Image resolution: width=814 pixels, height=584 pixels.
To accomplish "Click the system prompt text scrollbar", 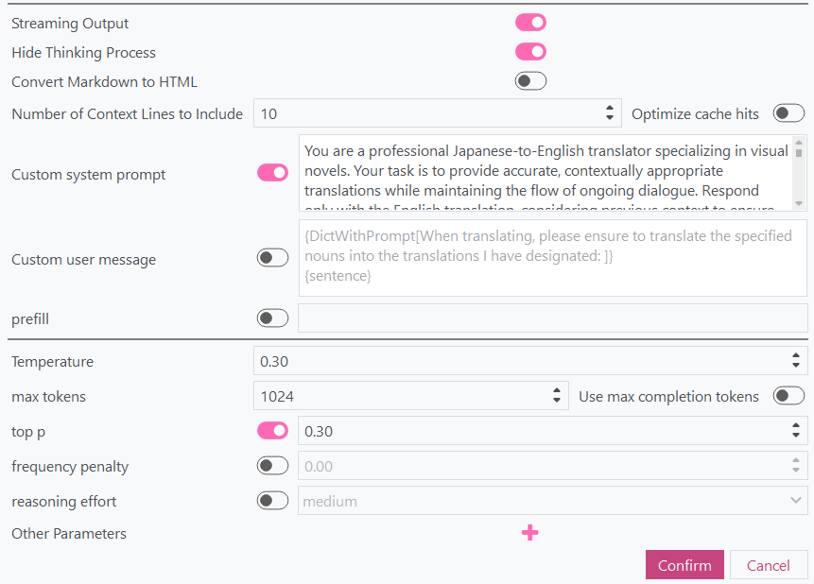I will point(799,174).
